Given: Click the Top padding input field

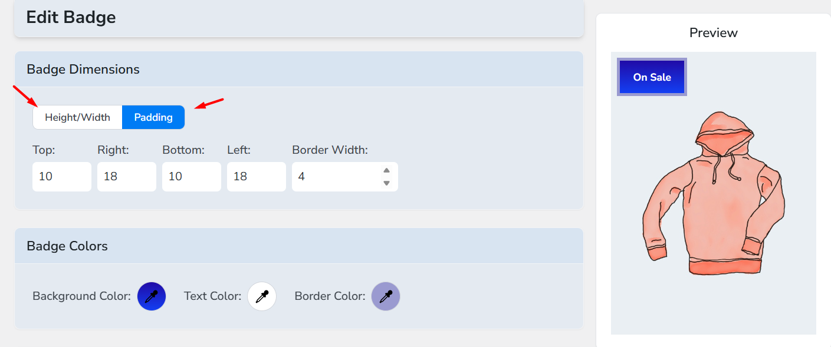Looking at the screenshot, I should (x=62, y=177).
